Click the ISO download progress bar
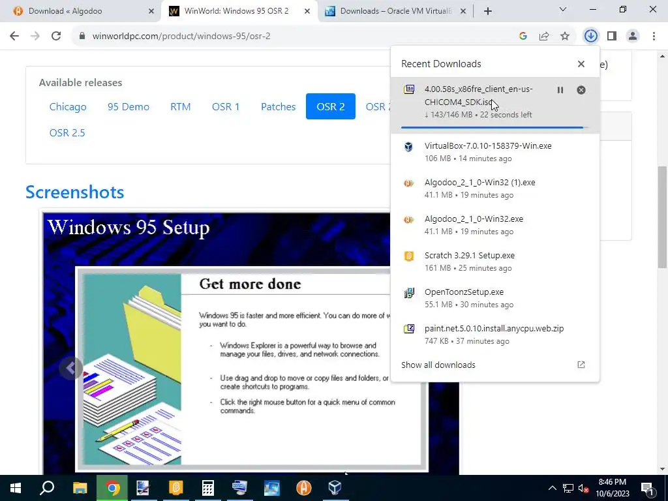Image resolution: width=668 pixels, height=501 pixels. (x=495, y=127)
